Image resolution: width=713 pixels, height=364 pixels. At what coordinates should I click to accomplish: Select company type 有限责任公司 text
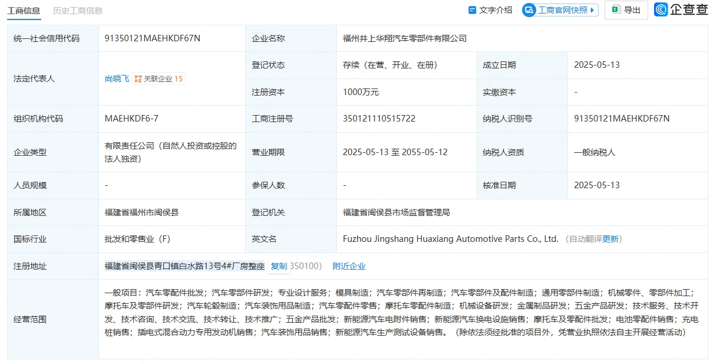[171, 152]
